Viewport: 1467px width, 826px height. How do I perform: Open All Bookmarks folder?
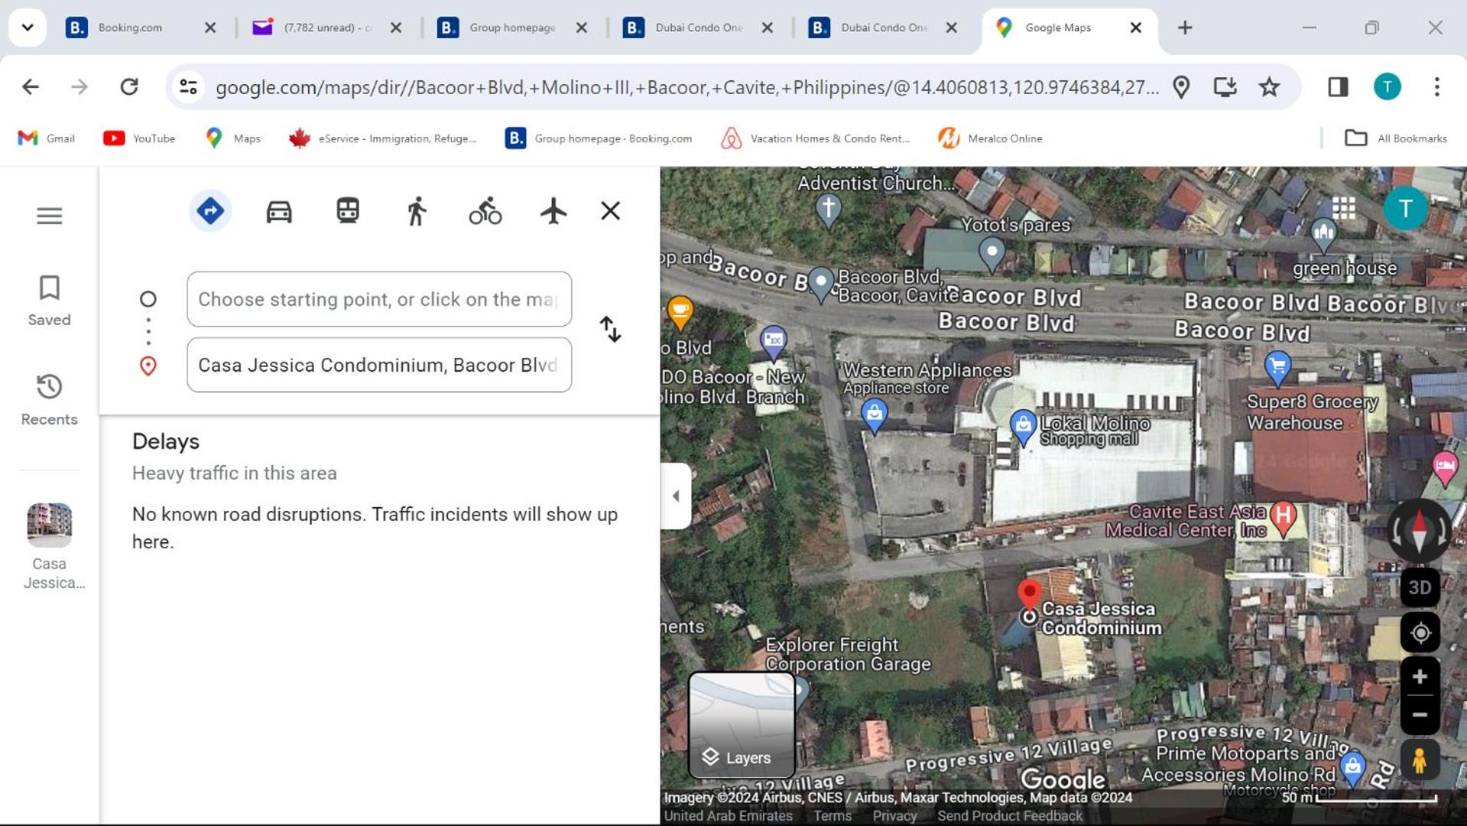[1396, 138]
